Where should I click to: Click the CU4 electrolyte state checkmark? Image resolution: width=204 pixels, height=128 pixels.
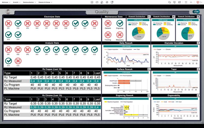tap(18, 35)
